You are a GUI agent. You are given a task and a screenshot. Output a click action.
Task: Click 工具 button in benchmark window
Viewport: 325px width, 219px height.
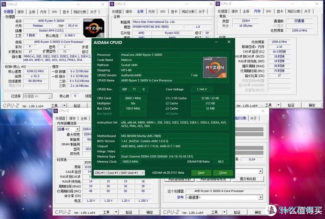click(x=214, y=212)
